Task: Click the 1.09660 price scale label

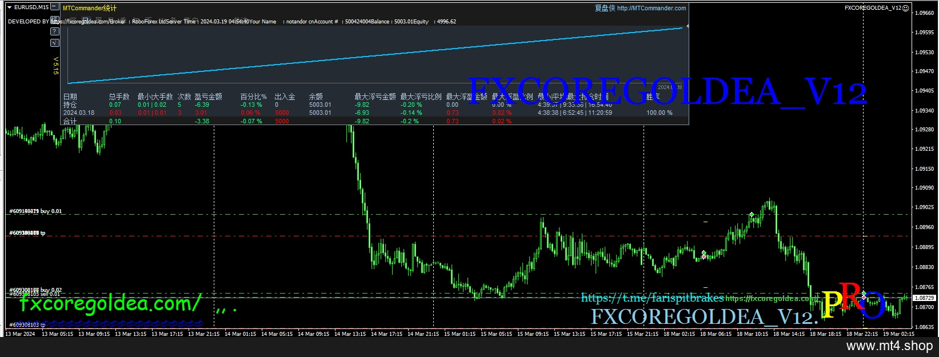Action: 924,12
